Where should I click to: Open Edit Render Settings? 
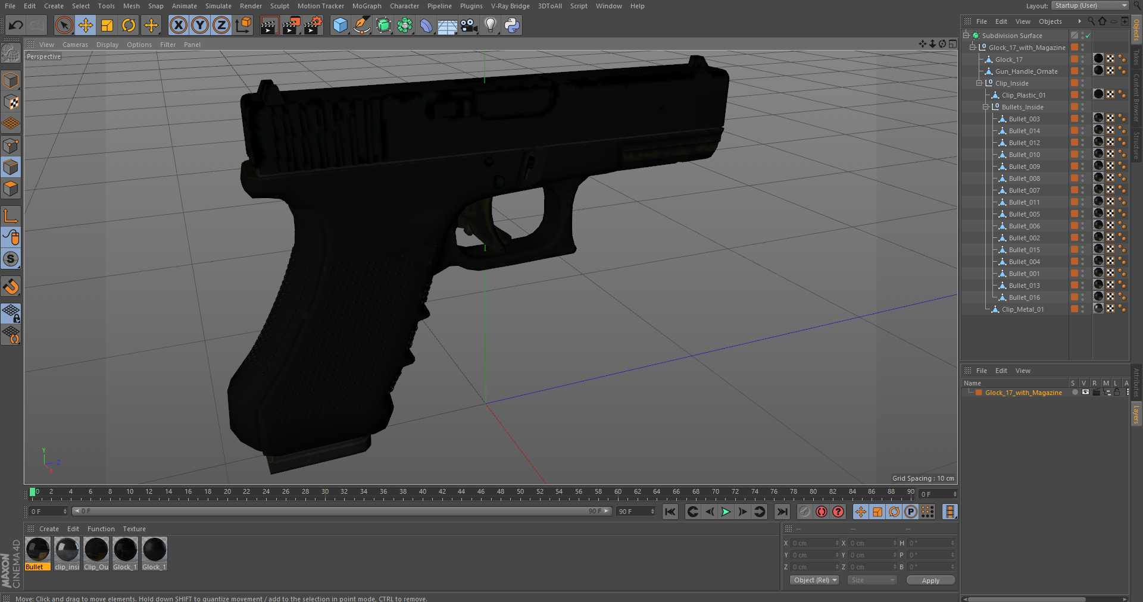pyautogui.click(x=313, y=25)
